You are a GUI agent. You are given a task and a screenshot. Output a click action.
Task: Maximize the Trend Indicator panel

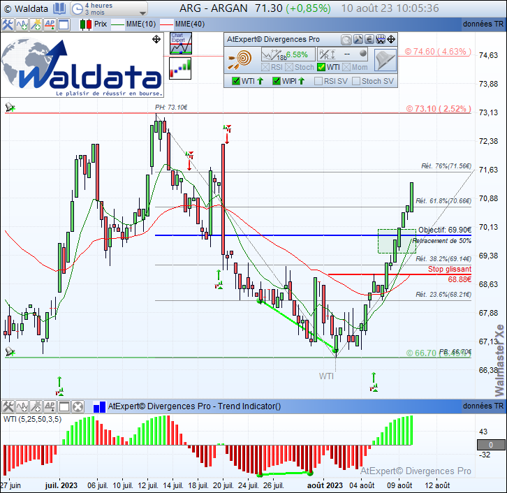pyautogui.click(x=64, y=406)
